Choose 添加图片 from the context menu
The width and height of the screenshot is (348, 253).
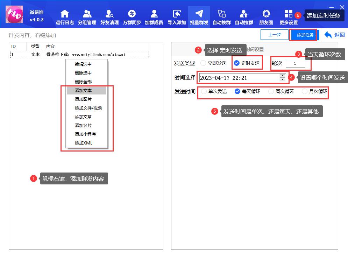(83, 99)
